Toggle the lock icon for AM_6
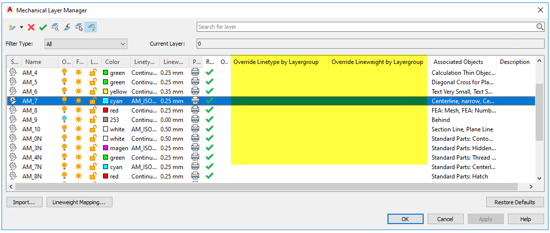Viewport: 550px width, 233px height. [93, 91]
